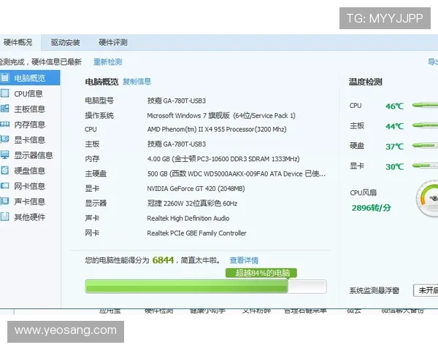Switch to the 硬件概况 tab

pyautogui.click(x=18, y=42)
